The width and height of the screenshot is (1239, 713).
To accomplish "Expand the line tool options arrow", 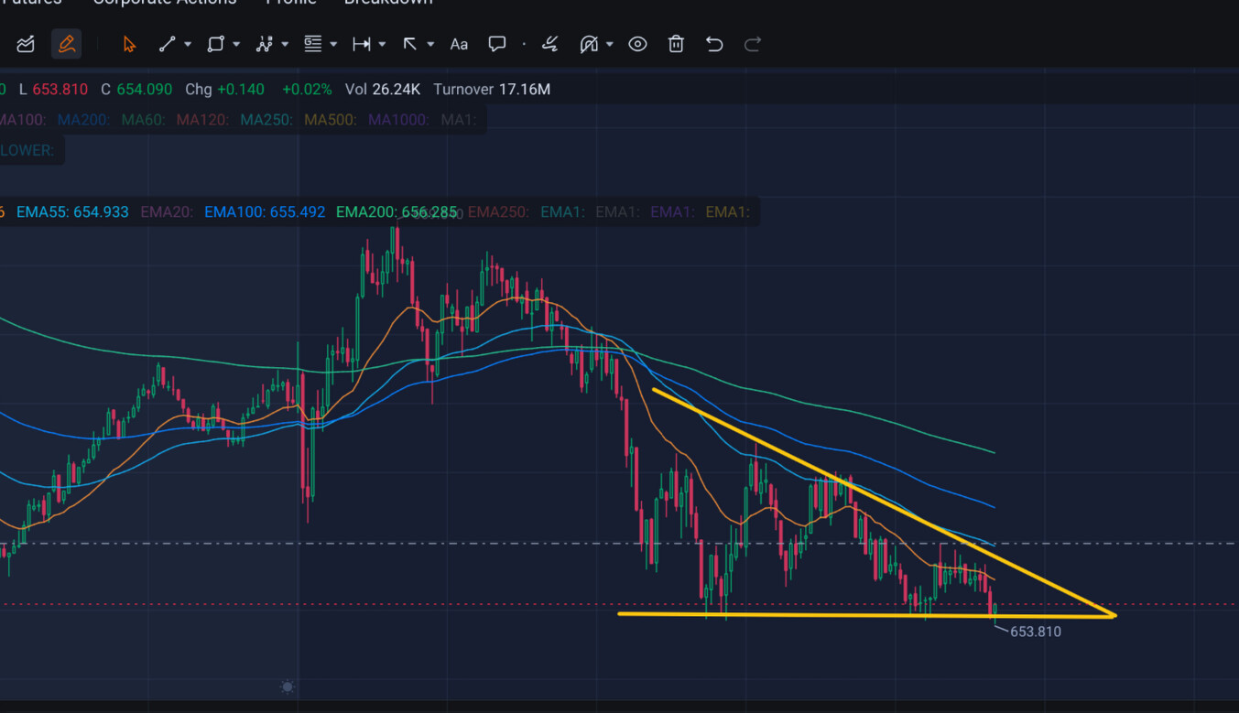I will 188,44.
